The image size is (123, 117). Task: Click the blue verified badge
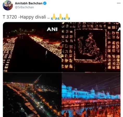pyautogui.click(x=45, y=3)
